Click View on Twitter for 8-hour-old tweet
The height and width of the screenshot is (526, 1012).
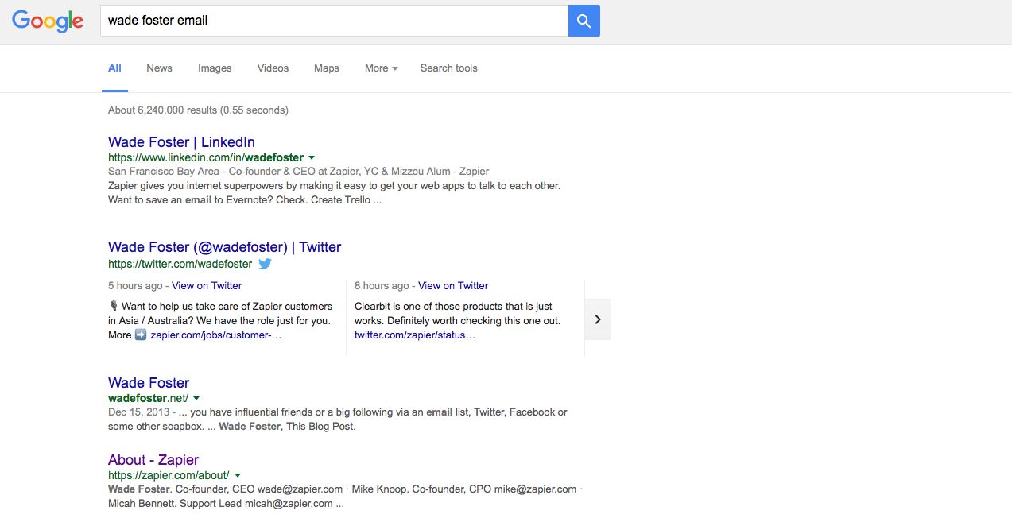[453, 286]
